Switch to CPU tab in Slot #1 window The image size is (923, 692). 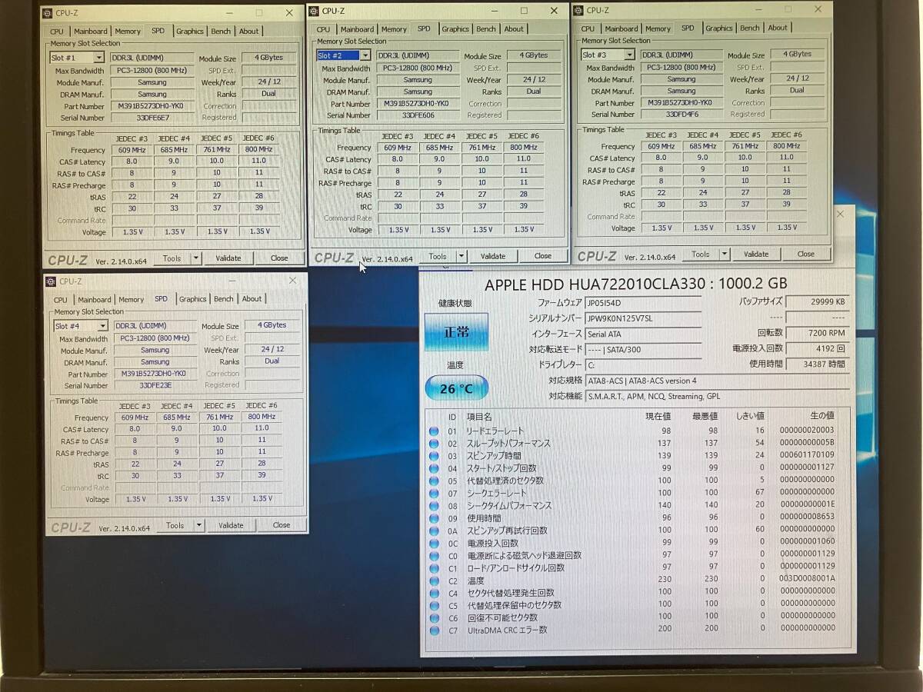tap(57, 32)
